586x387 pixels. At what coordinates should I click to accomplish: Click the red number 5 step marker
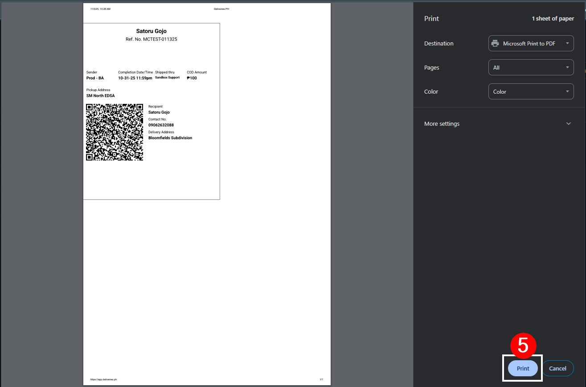coord(523,346)
